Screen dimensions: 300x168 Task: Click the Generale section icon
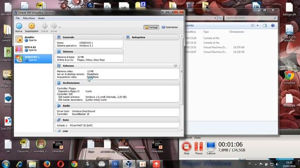59,37
